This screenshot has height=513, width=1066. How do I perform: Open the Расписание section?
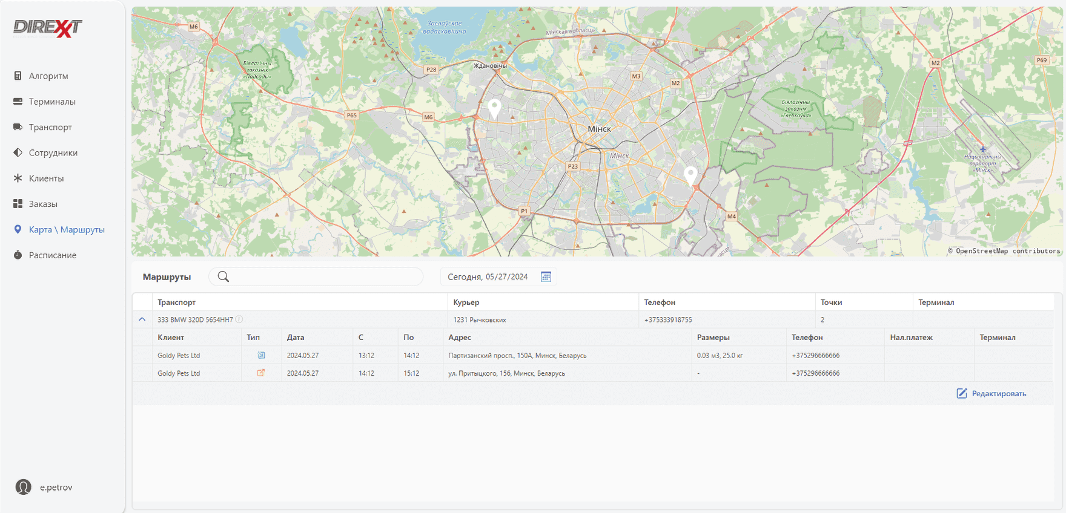click(53, 255)
